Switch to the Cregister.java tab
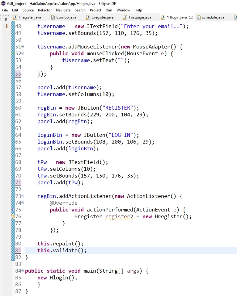This screenshot has width=237, height=297. (x=100, y=17)
